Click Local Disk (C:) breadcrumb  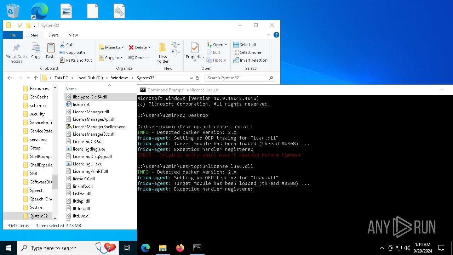click(x=90, y=78)
